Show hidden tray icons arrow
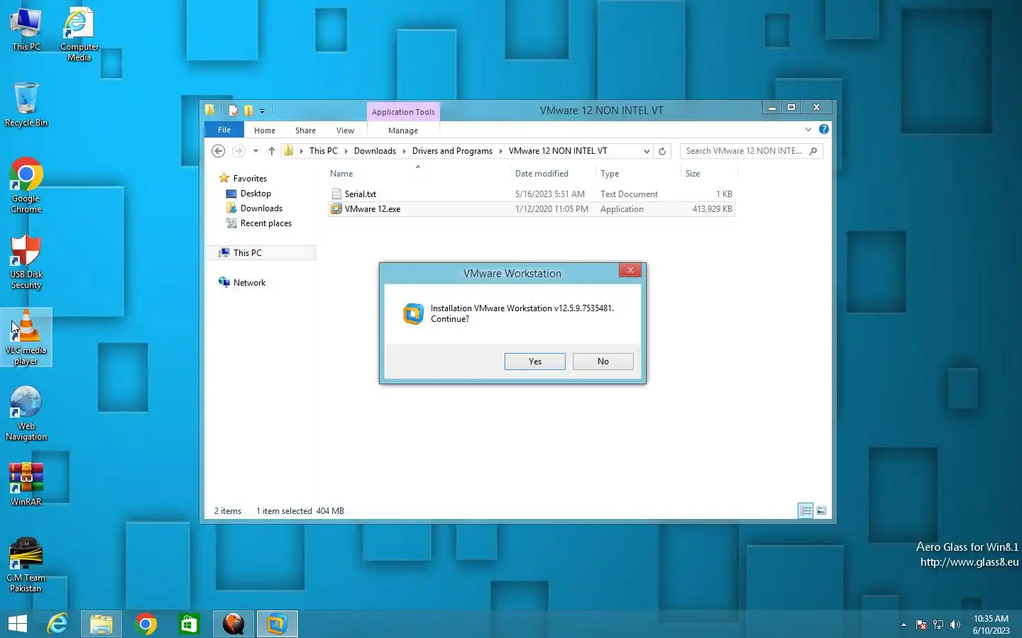The height and width of the screenshot is (638, 1022). (x=903, y=625)
